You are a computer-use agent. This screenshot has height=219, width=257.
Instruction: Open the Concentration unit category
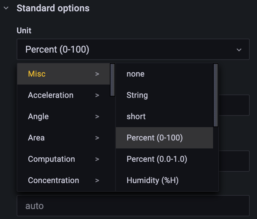click(x=53, y=180)
